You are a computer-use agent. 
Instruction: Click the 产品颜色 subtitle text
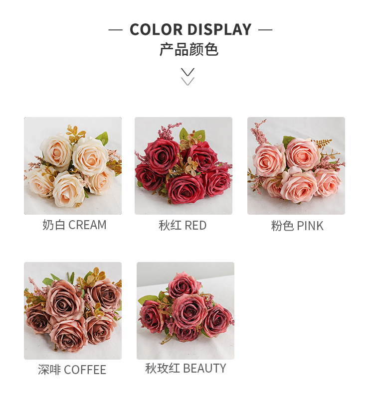pos(189,49)
